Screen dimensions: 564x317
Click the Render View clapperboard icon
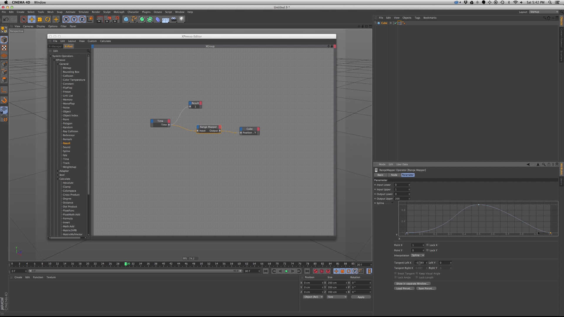pyautogui.click(x=99, y=19)
